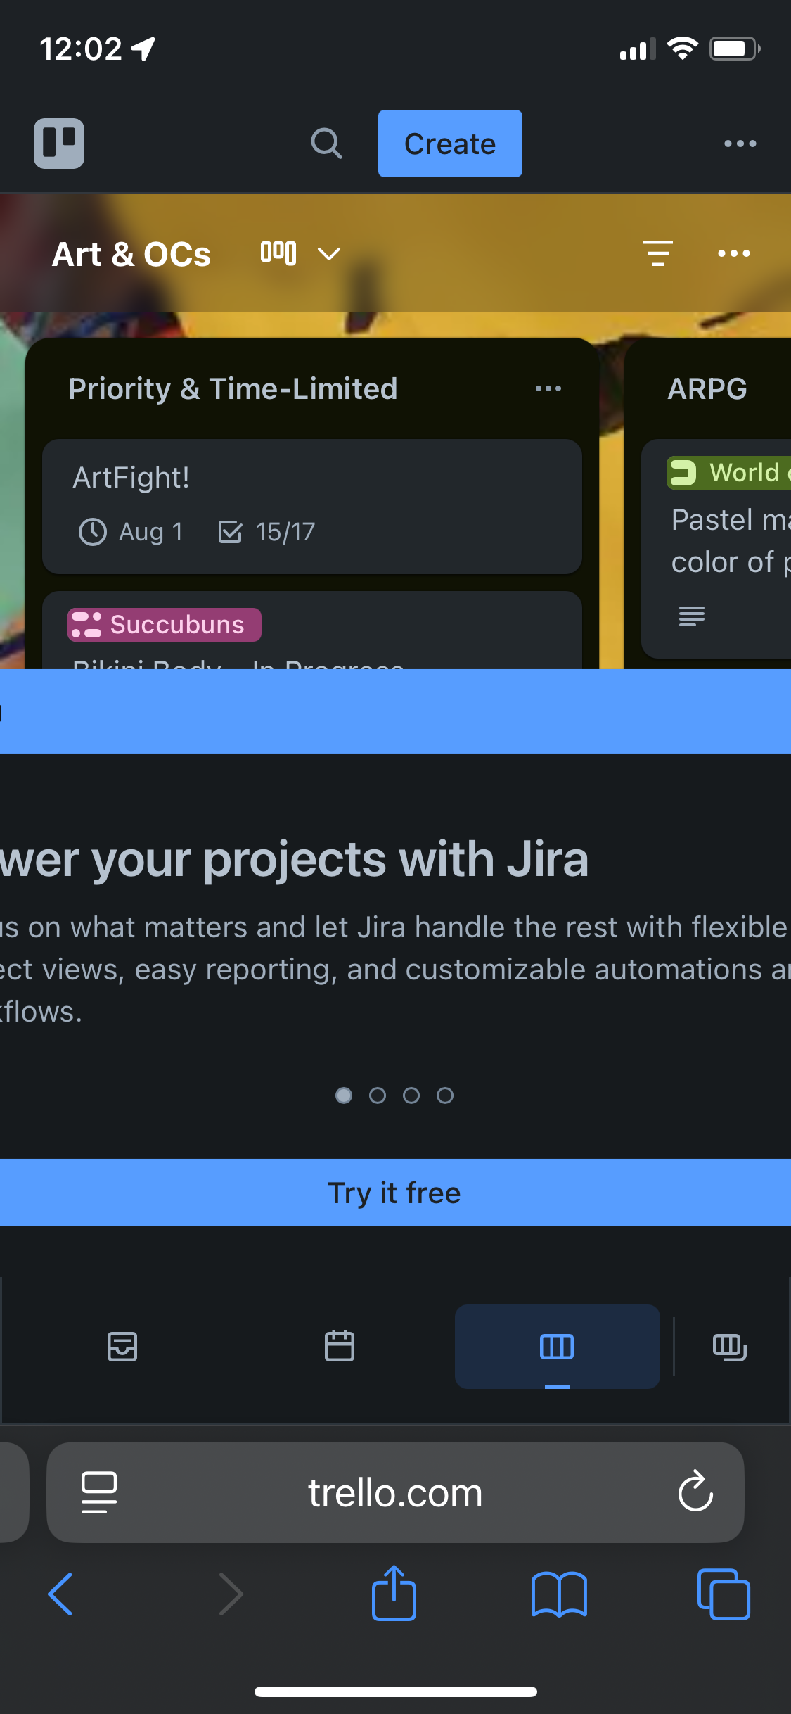
Task: Switch to the Inbox tab icon
Action: tap(122, 1347)
